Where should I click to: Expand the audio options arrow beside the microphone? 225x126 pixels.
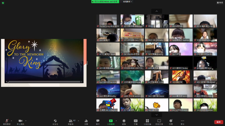pyautogui.click(x=11, y=121)
